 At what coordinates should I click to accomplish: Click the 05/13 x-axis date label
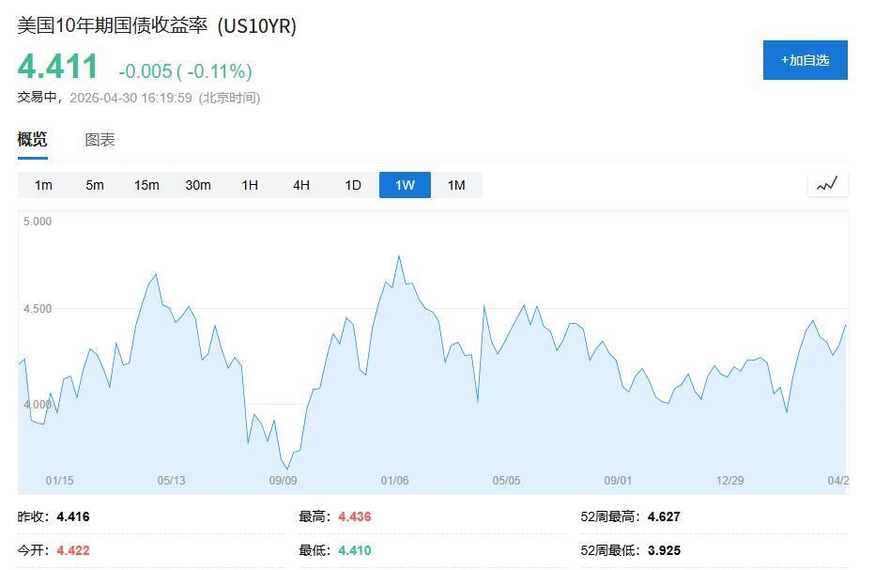click(171, 480)
